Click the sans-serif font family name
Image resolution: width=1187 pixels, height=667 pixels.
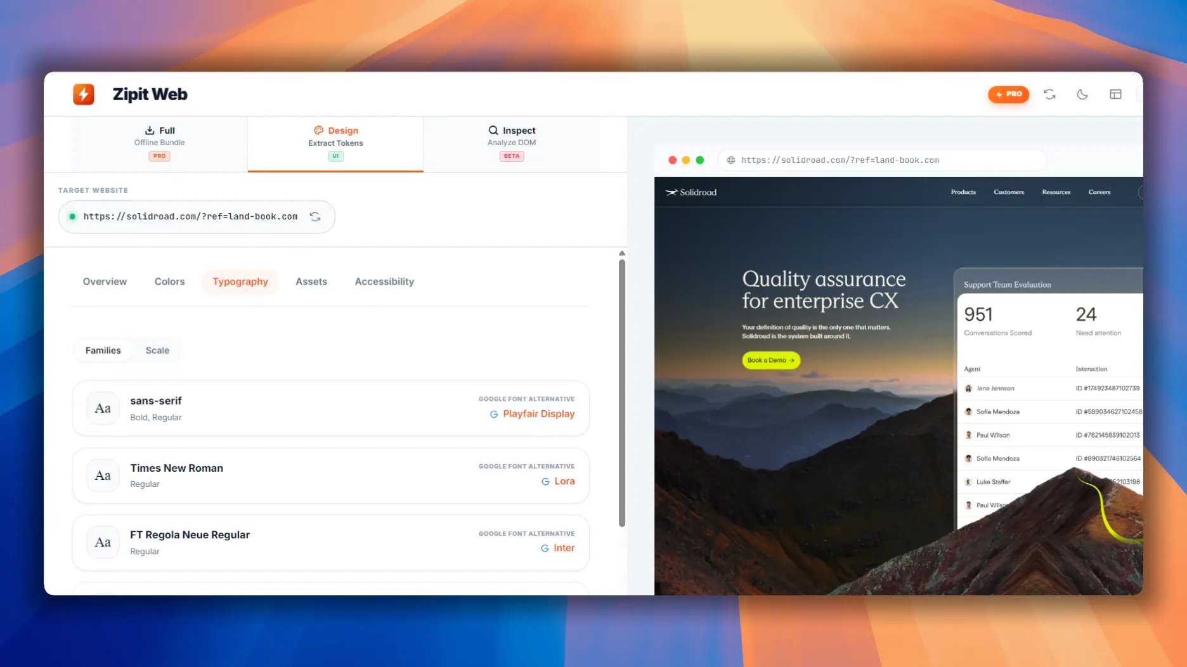click(x=156, y=401)
